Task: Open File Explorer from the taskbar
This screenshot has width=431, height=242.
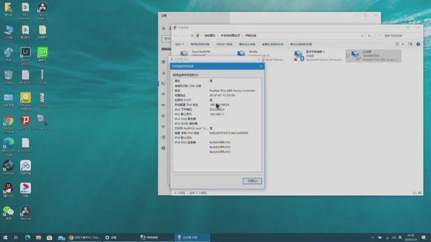Action: tap(38, 237)
